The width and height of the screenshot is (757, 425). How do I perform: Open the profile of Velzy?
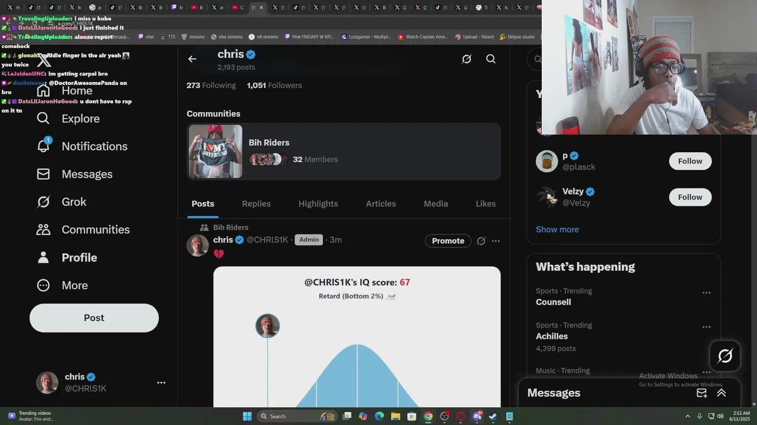[x=572, y=191]
